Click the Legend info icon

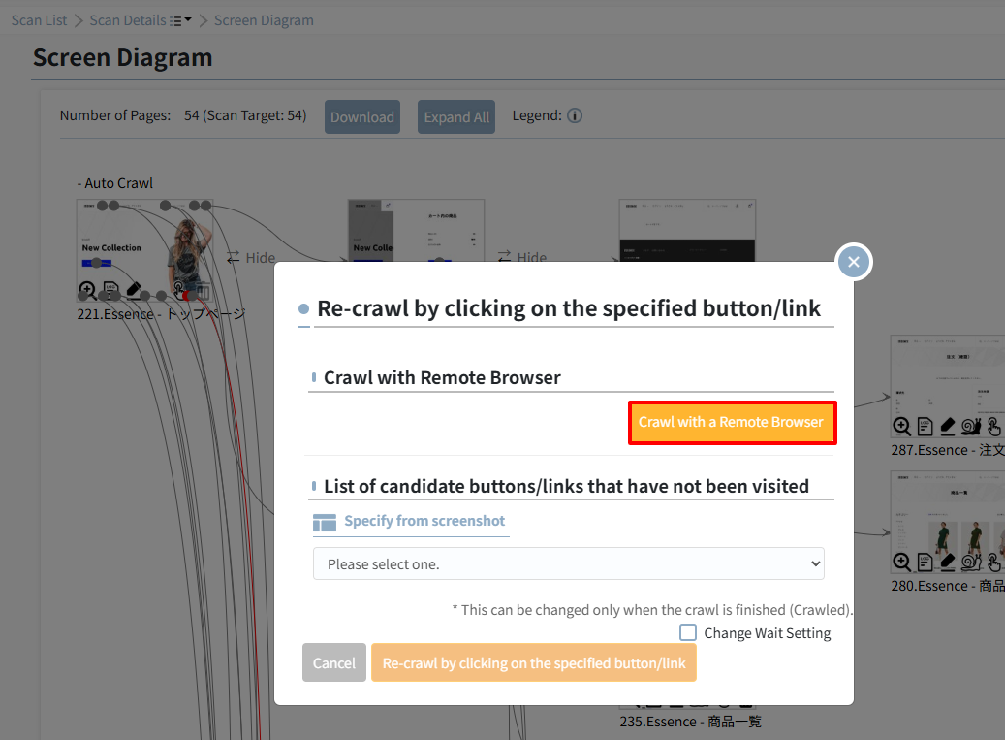pyautogui.click(x=575, y=115)
